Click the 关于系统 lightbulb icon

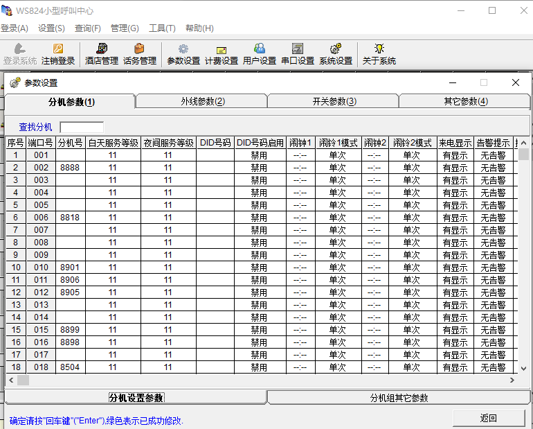tap(379, 49)
